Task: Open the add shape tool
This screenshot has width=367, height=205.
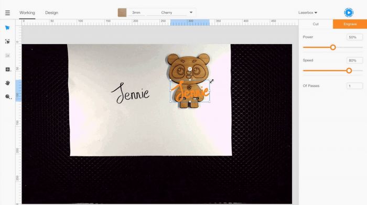Action: click(8, 69)
